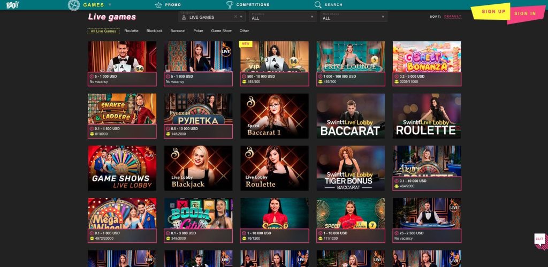Open Game Shows Live Lobby
The image size is (548, 267).
[122, 168]
